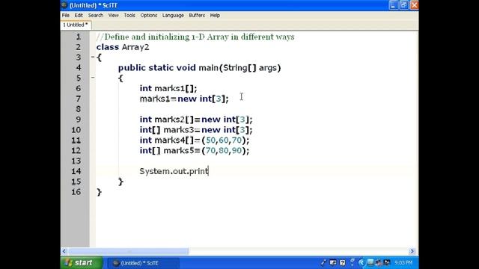Click on 'marks1=new int[3];' in line 7

(184, 99)
